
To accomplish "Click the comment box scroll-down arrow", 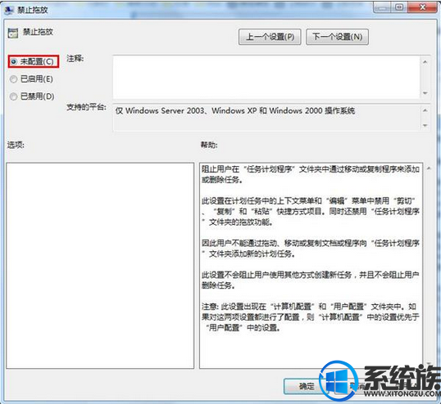I will (x=425, y=93).
